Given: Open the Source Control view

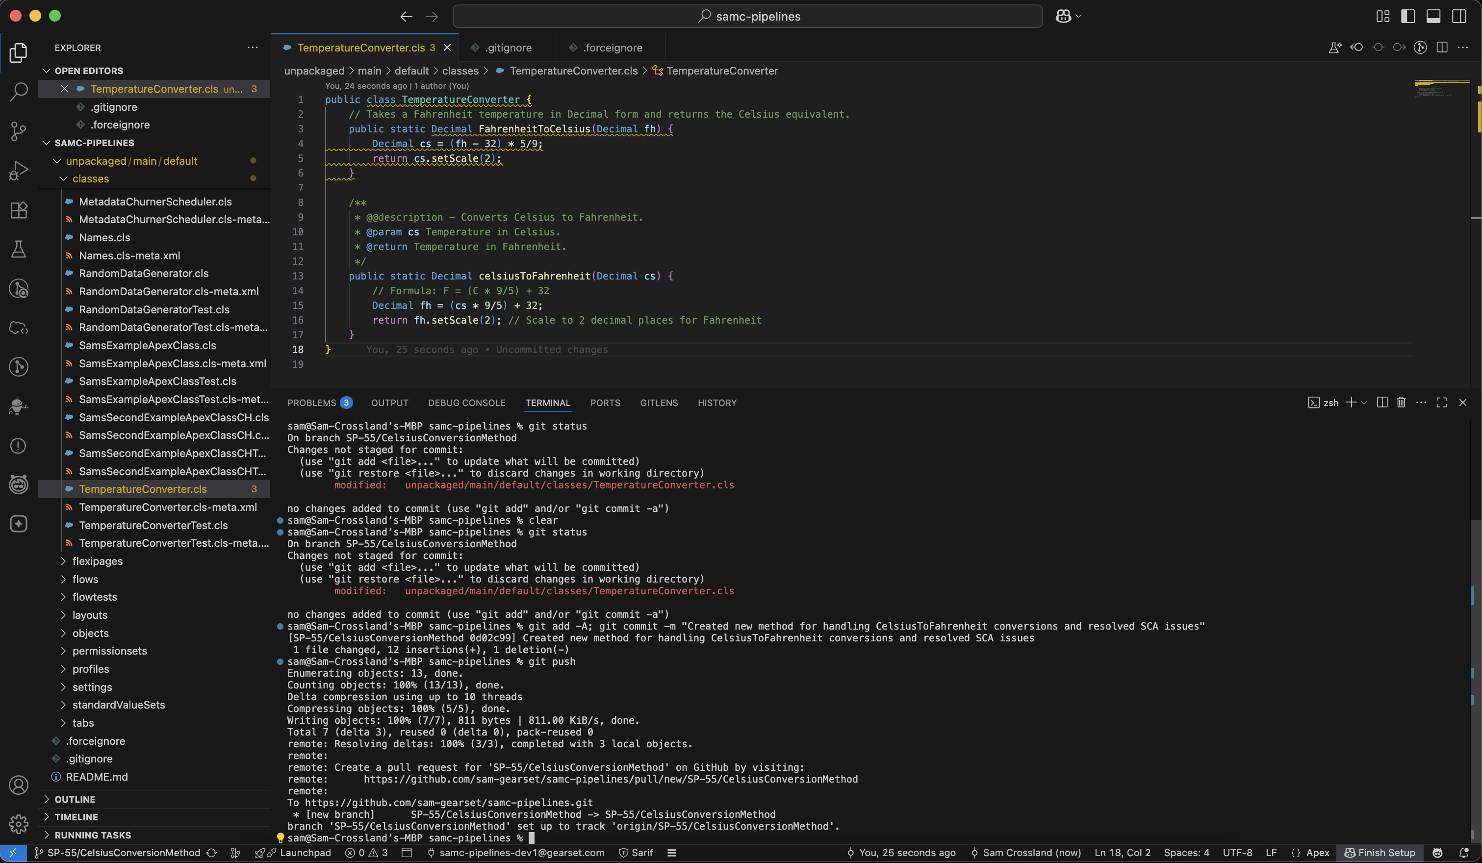Looking at the screenshot, I should (x=18, y=132).
